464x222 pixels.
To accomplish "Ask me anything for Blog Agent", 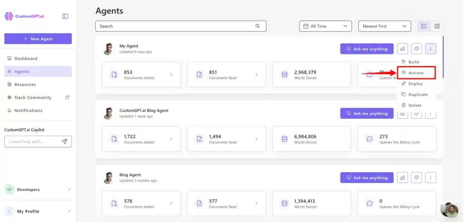I will click(367, 178).
